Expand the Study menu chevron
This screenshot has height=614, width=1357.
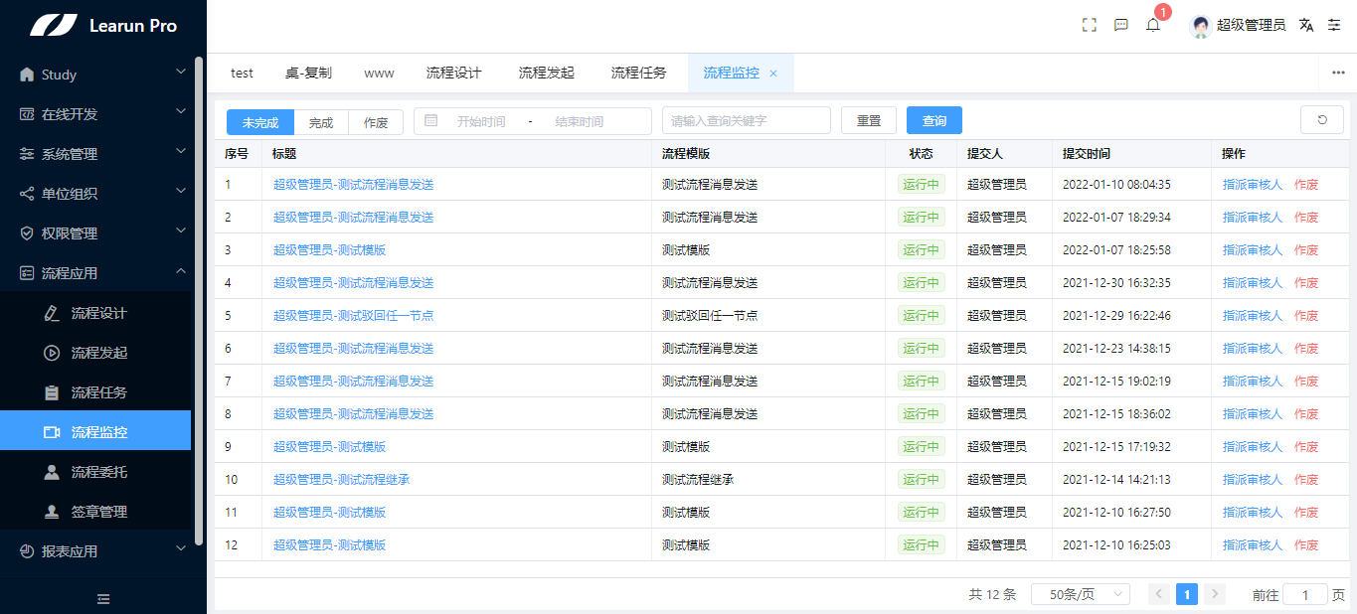[180, 73]
